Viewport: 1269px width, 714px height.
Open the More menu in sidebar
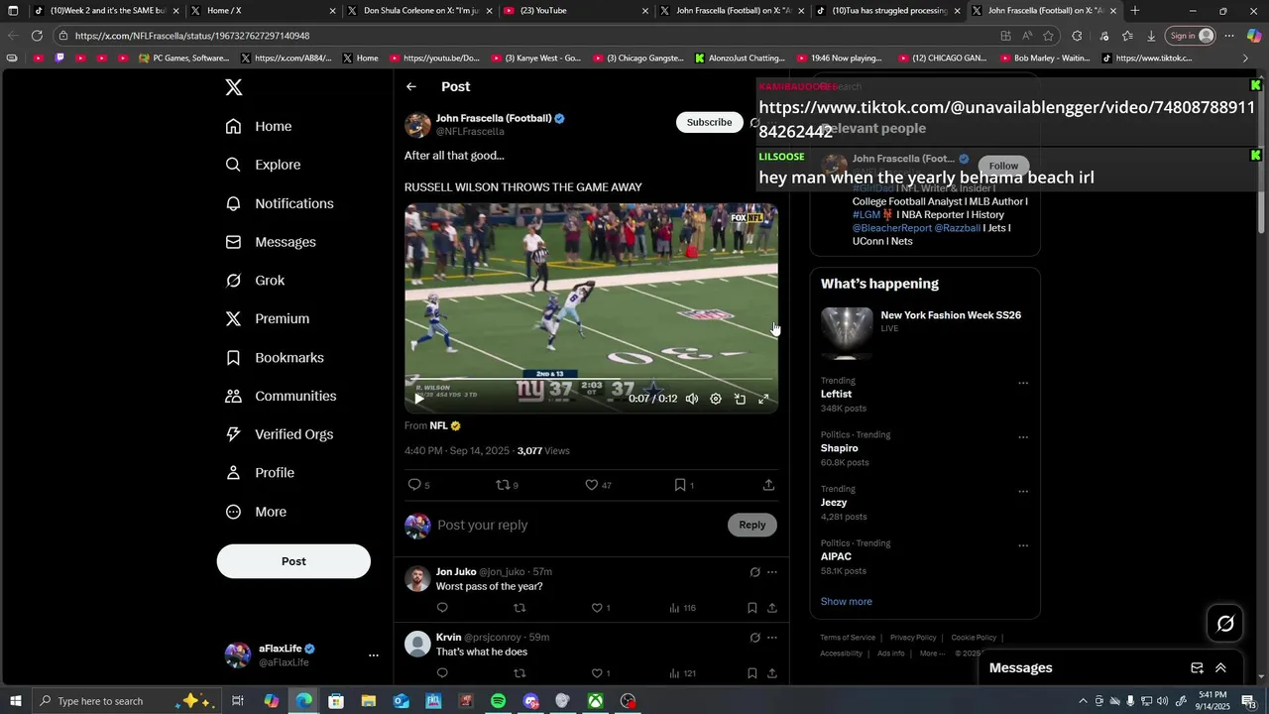coord(256,512)
